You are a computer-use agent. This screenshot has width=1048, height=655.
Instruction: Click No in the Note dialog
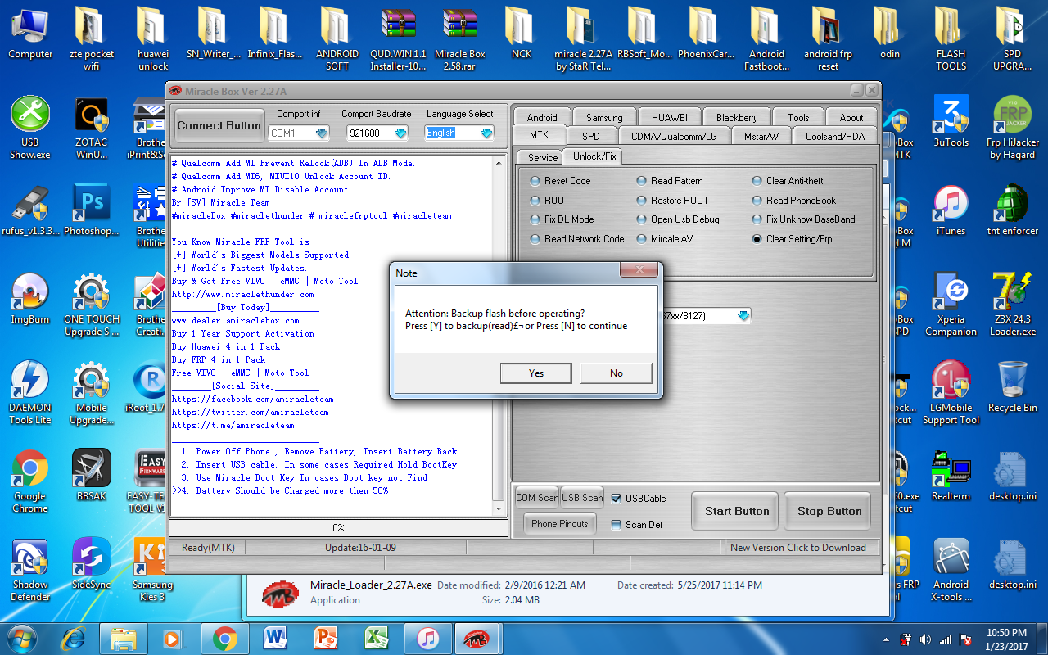[x=617, y=373]
